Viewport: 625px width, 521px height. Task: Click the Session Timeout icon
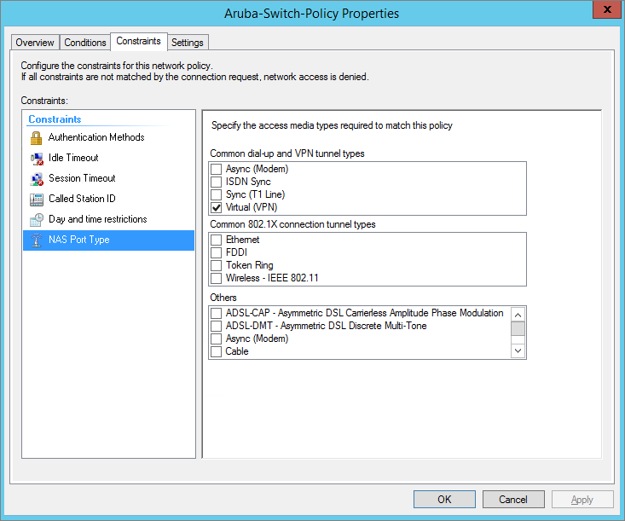pos(37,179)
